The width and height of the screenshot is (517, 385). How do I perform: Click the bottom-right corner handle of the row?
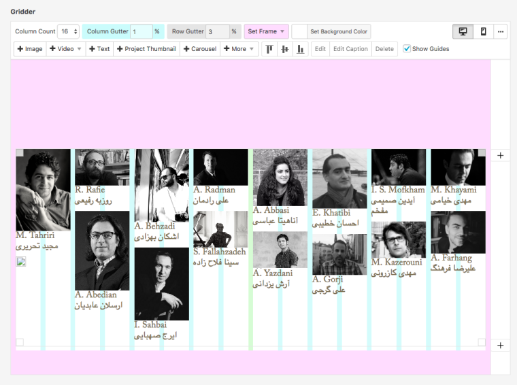[482, 342]
